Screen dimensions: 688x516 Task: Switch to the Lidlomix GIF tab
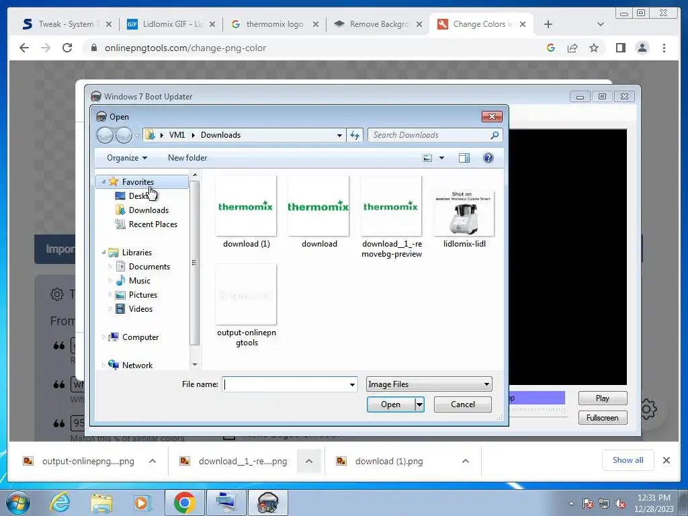(x=170, y=24)
